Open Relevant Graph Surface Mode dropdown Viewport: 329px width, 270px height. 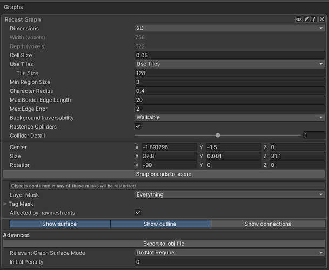(230, 253)
